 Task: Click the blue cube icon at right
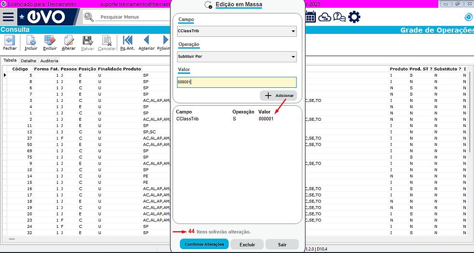click(469, 17)
